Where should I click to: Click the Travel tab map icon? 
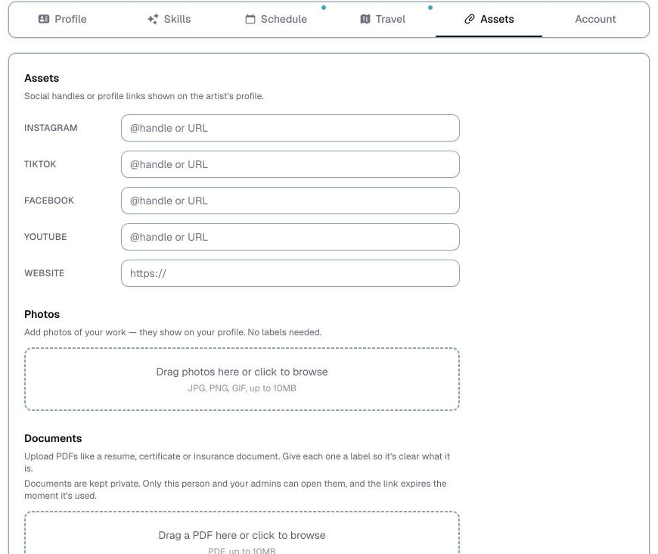(x=365, y=19)
